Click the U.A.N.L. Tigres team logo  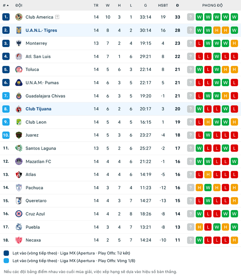pos(19,30)
